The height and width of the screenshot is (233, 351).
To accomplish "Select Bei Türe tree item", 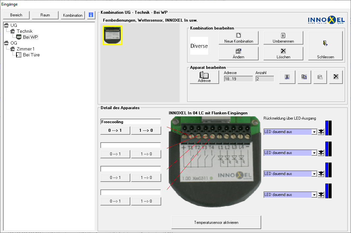I will pyautogui.click(x=31, y=55).
